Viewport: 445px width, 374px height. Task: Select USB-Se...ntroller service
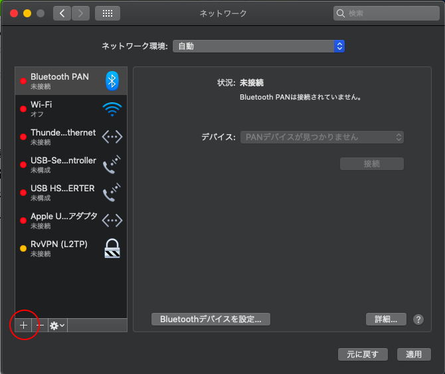[x=71, y=165]
